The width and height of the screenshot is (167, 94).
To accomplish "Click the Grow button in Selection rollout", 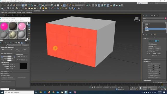I will tap(157, 48).
